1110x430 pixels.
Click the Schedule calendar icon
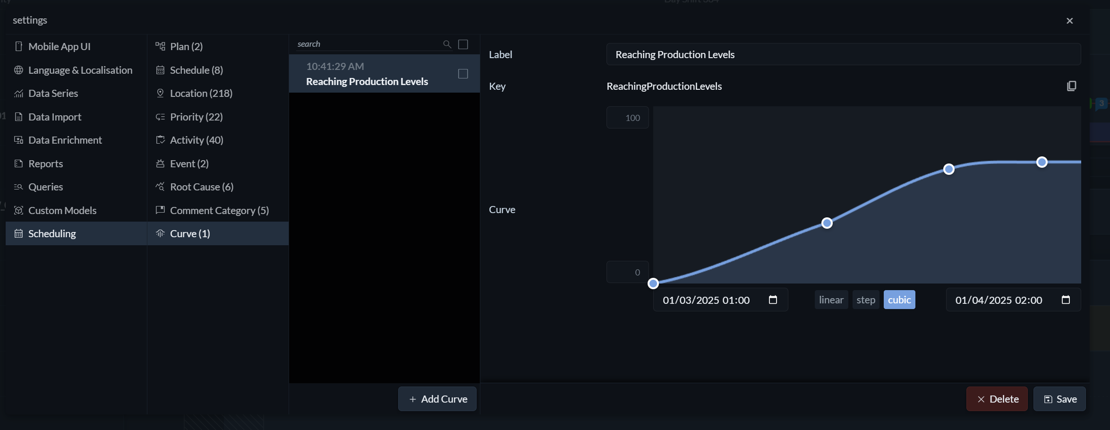point(160,70)
